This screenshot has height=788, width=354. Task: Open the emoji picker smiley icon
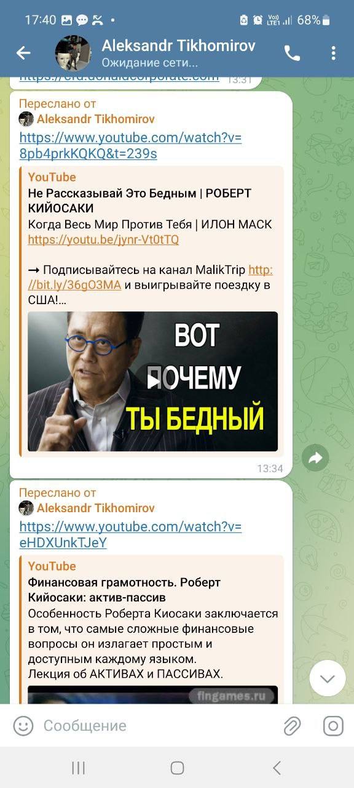pyautogui.click(x=23, y=726)
